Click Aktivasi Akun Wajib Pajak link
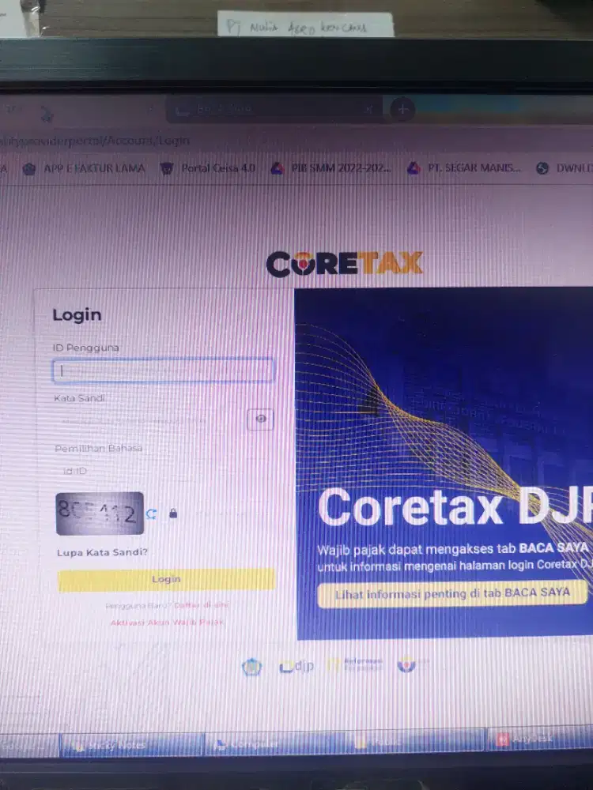 [167, 623]
